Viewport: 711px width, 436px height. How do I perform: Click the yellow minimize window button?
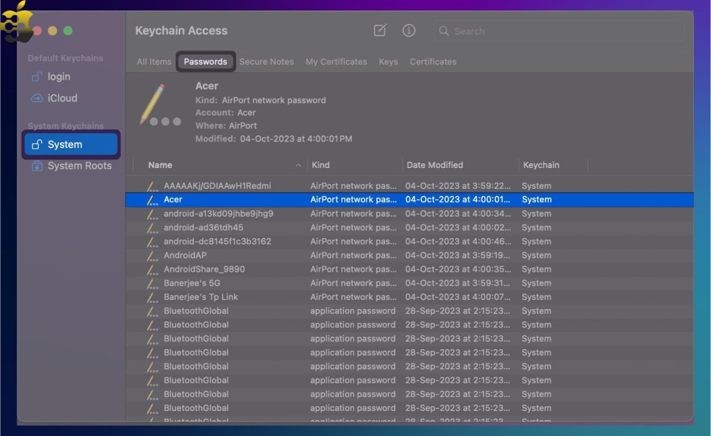click(x=52, y=31)
